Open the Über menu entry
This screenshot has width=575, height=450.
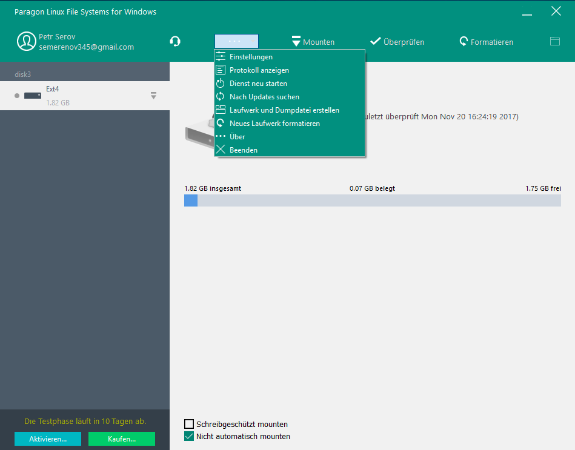pyautogui.click(x=237, y=137)
